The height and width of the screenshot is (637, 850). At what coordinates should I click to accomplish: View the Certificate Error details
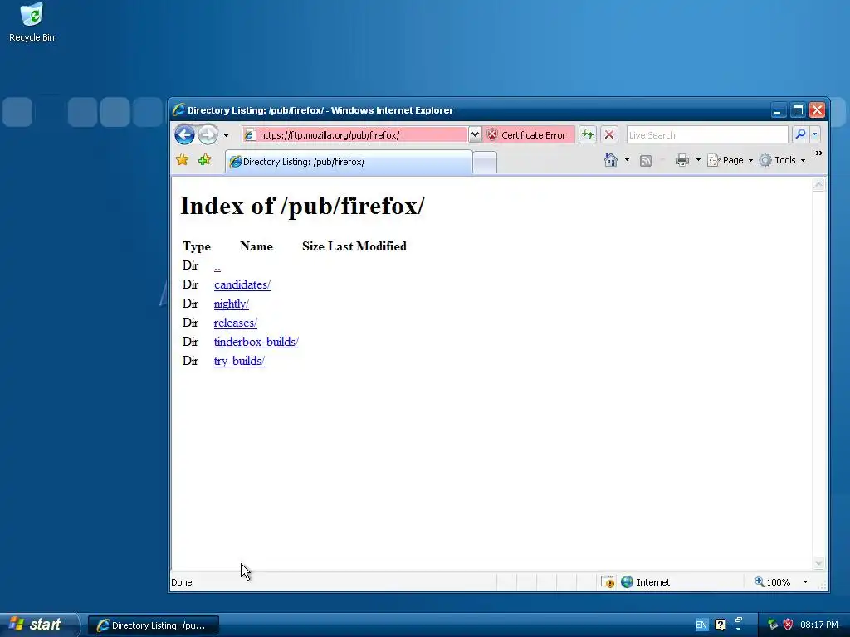tap(529, 135)
